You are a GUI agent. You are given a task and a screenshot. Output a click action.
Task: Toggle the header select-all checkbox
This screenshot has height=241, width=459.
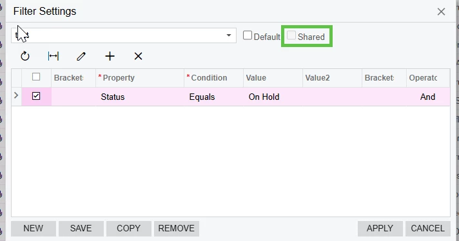click(36, 77)
